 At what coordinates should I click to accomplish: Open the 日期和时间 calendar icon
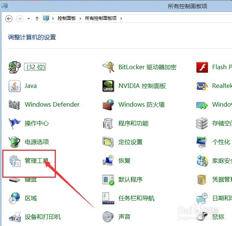tap(202, 198)
